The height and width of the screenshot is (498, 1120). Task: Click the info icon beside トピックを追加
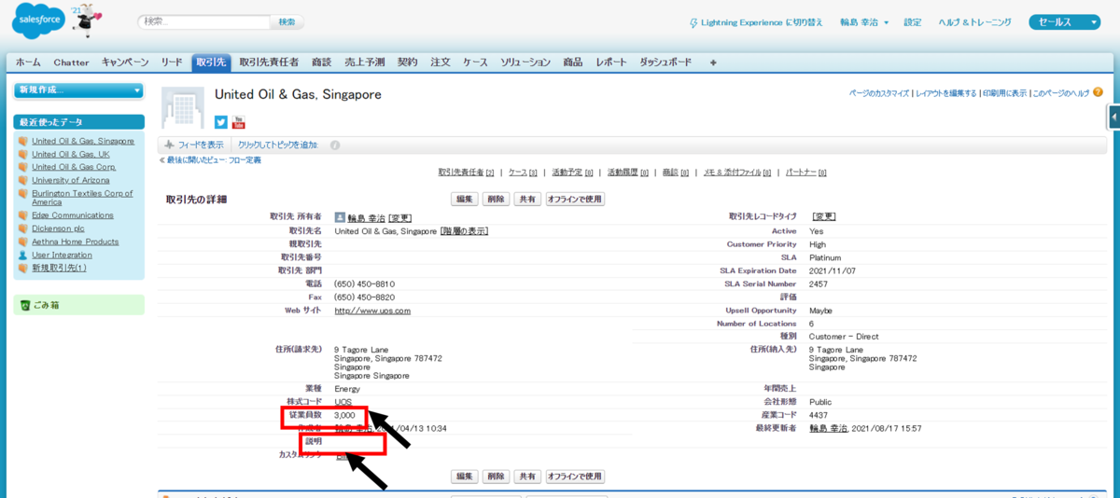335,145
